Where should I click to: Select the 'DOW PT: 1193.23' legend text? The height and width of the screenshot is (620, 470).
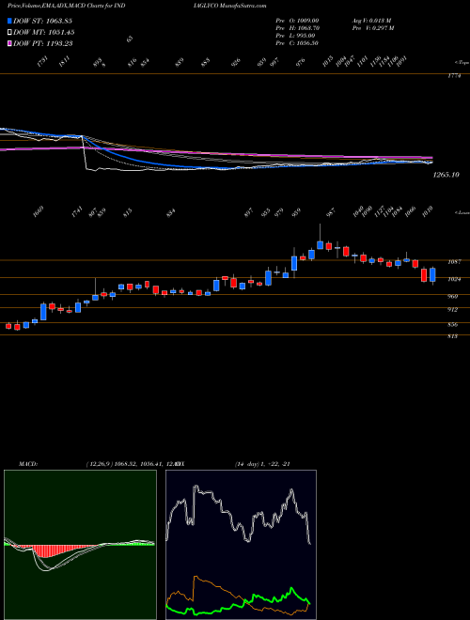point(42,44)
